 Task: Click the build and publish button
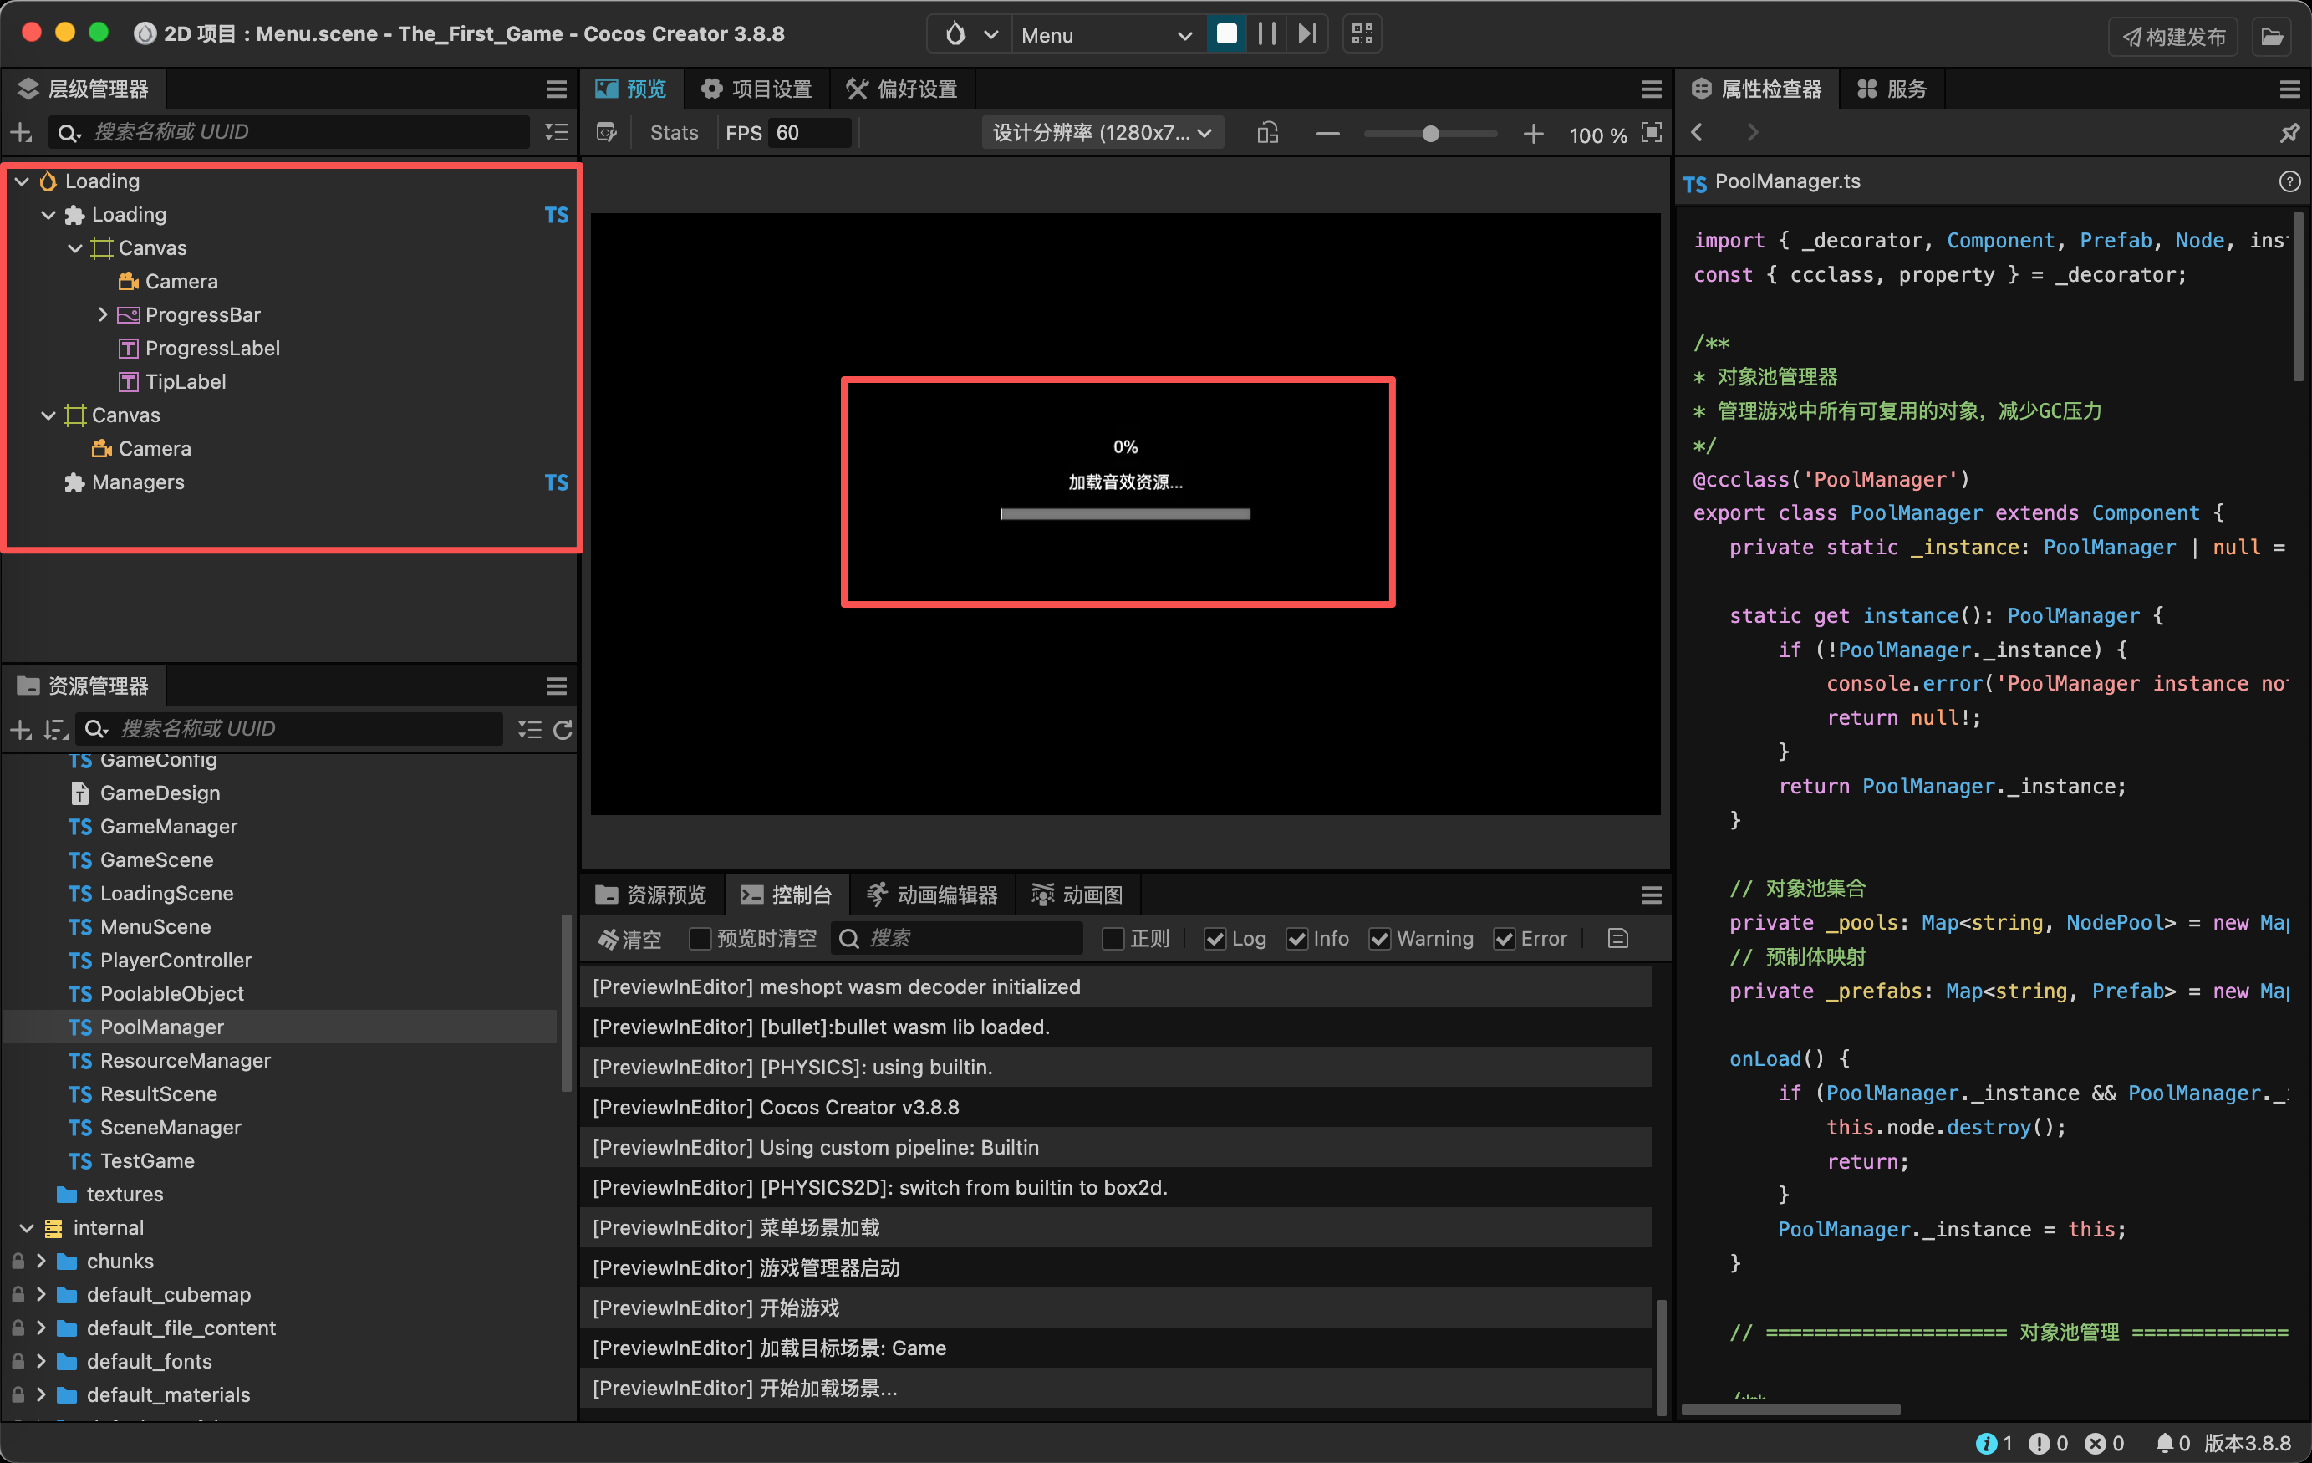click(2174, 37)
